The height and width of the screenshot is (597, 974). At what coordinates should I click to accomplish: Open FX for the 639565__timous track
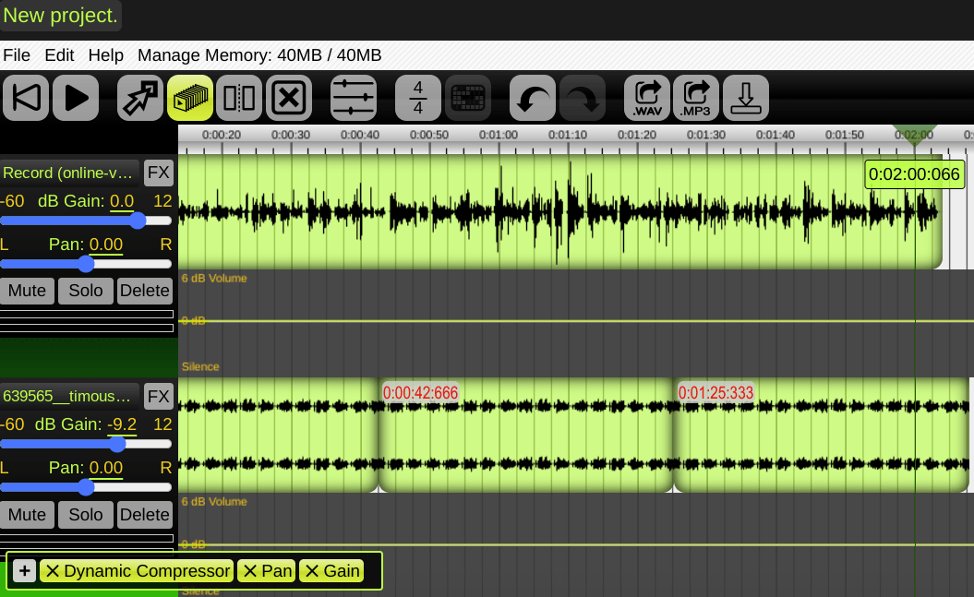click(x=159, y=396)
